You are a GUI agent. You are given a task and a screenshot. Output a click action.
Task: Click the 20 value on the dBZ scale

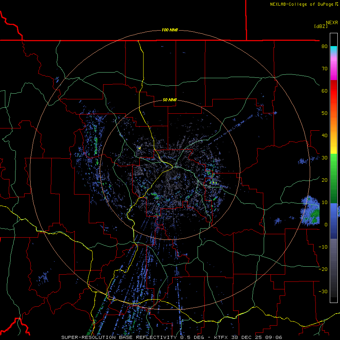click(x=325, y=180)
